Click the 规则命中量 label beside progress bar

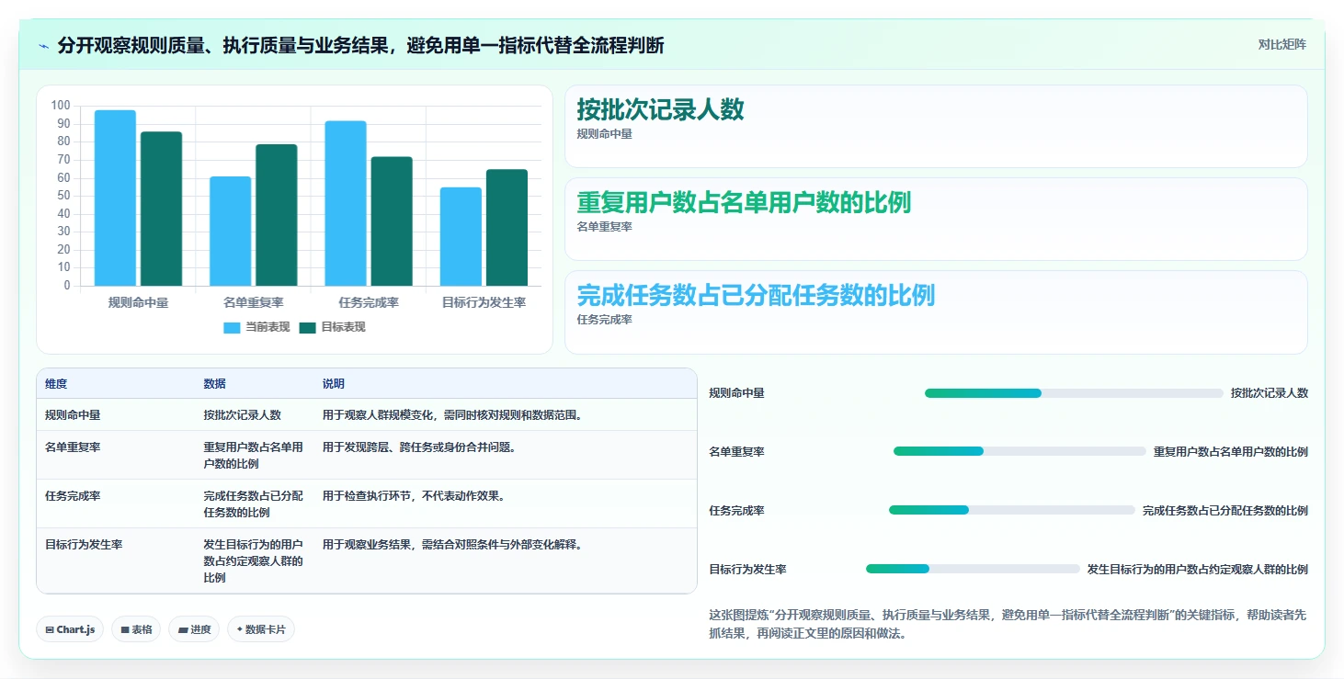736,393
